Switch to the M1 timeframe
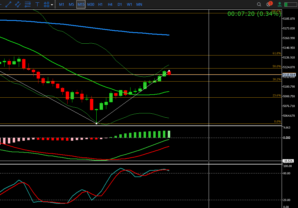298x208 pixels. (x=61, y=5)
